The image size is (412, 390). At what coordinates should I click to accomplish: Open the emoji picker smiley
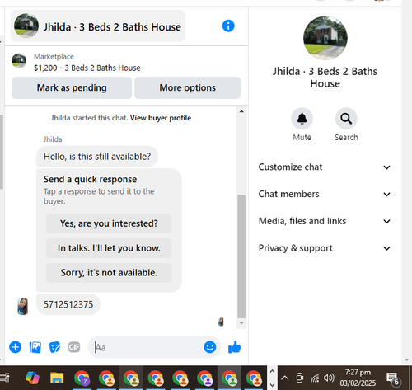210,347
